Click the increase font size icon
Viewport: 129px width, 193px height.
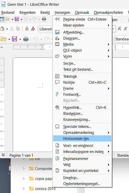pyautogui.click(x=120, y=29)
